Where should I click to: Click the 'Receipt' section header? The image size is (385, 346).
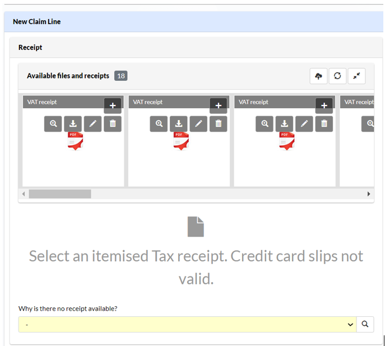[x=30, y=48]
